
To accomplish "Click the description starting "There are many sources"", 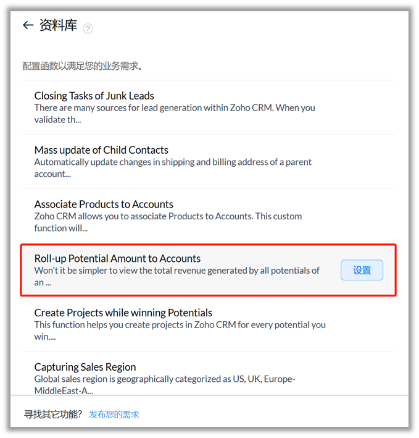I will (174, 114).
